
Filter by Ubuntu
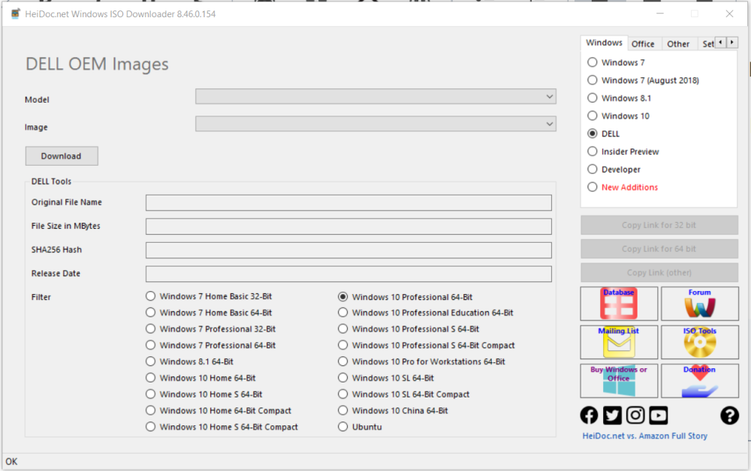[360, 427]
